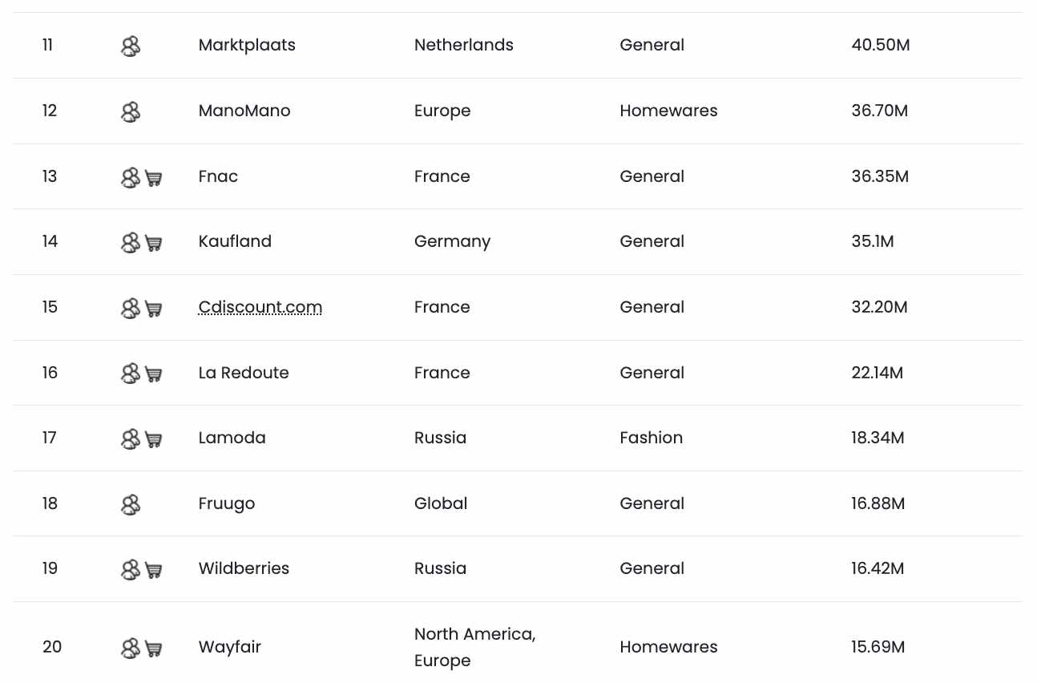Click the North America, Europe region text
This screenshot has height=683, width=1037.
tap(475, 647)
